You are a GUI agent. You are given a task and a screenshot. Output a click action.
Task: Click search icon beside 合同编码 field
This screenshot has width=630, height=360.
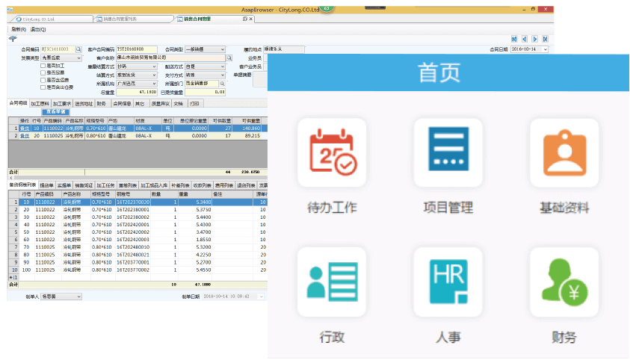77,49
